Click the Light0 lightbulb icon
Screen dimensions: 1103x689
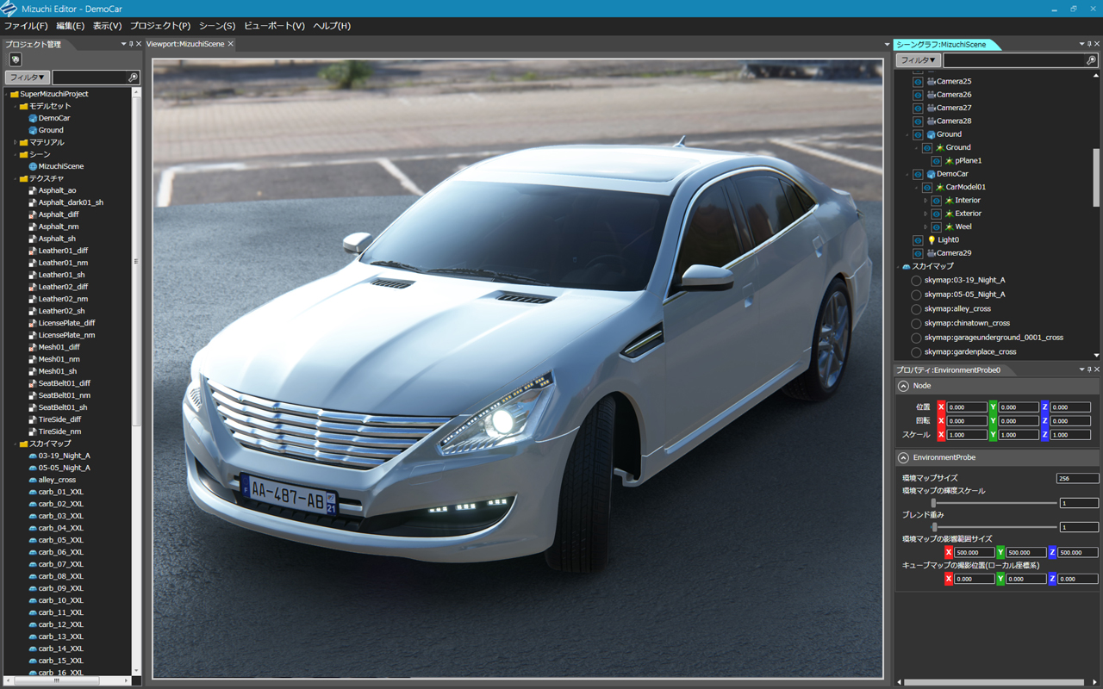point(932,240)
